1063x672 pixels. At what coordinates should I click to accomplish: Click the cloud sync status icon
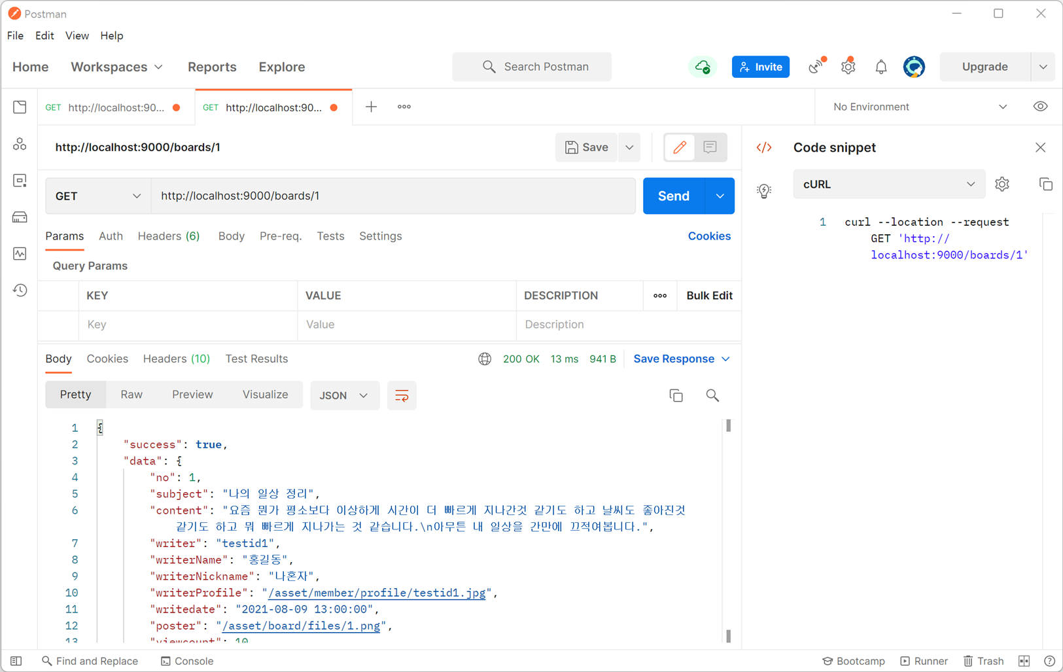[703, 67]
